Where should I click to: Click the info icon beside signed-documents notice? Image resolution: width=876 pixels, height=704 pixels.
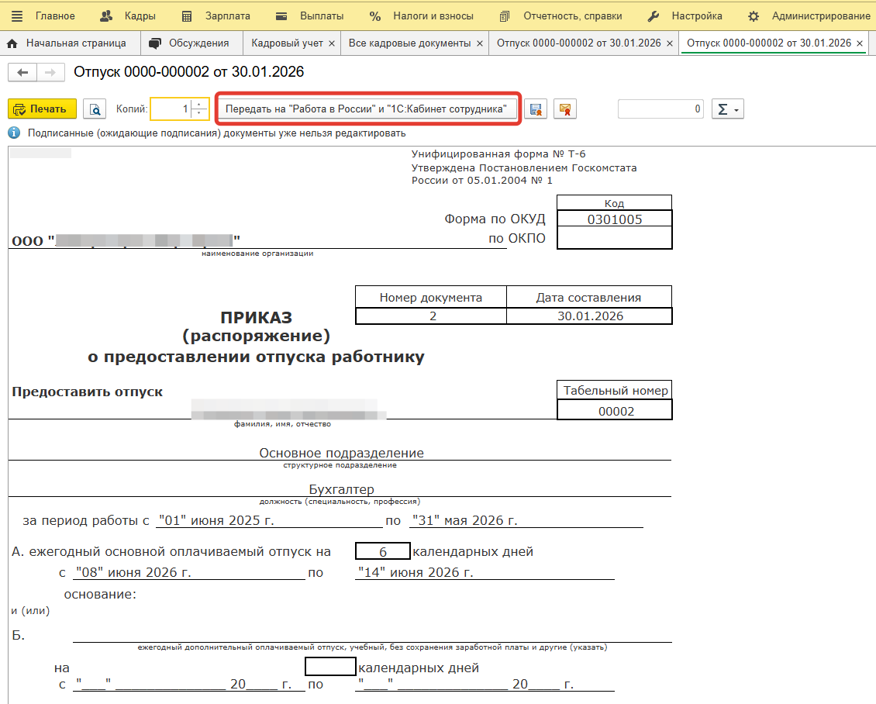(x=14, y=133)
